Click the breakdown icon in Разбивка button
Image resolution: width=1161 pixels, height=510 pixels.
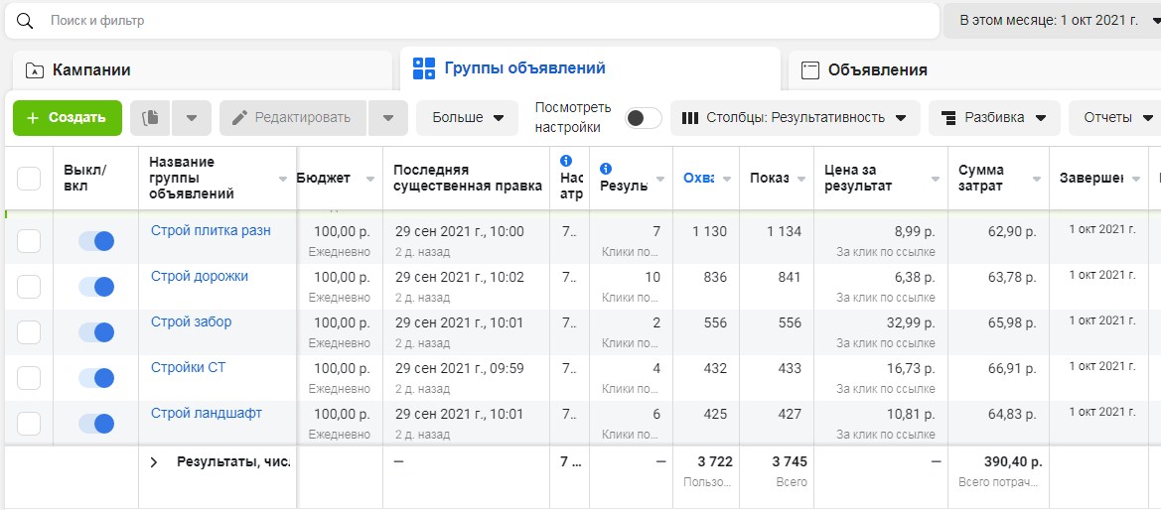point(947,118)
